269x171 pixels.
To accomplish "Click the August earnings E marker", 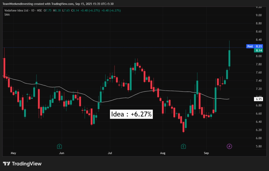I will point(183,146).
